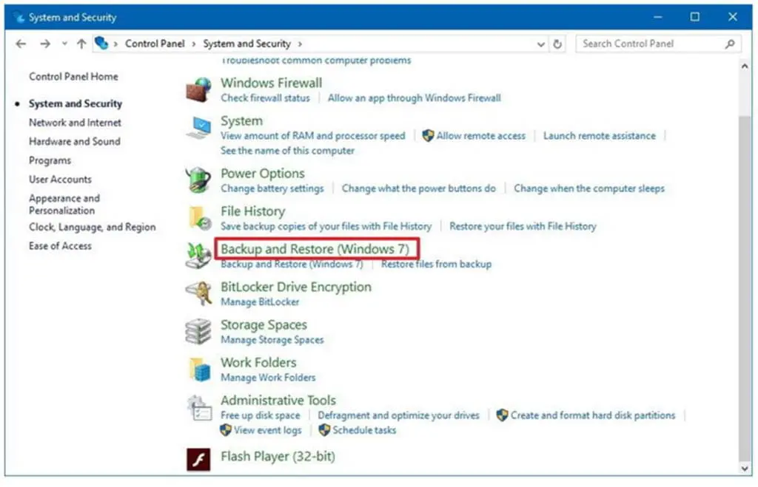Go up one folder level with the up arrow
The height and width of the screenshot is (487, 758).
(x=81, y=44)
